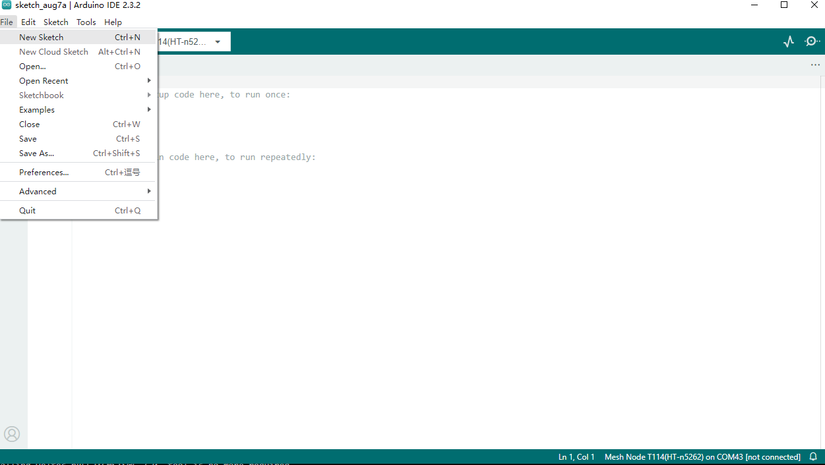Click the Arduino logo in title bar

click(7, 5)
